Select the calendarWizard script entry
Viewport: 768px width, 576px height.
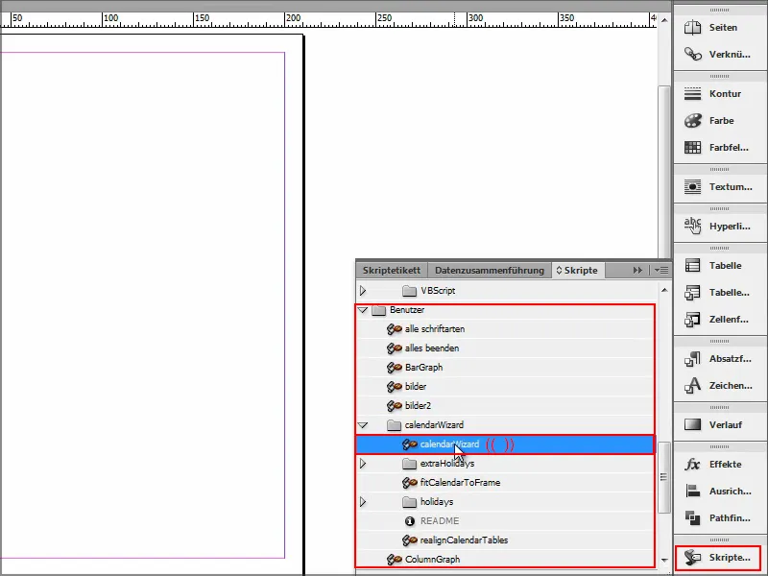pyautogui.click(x=505, y=444)
